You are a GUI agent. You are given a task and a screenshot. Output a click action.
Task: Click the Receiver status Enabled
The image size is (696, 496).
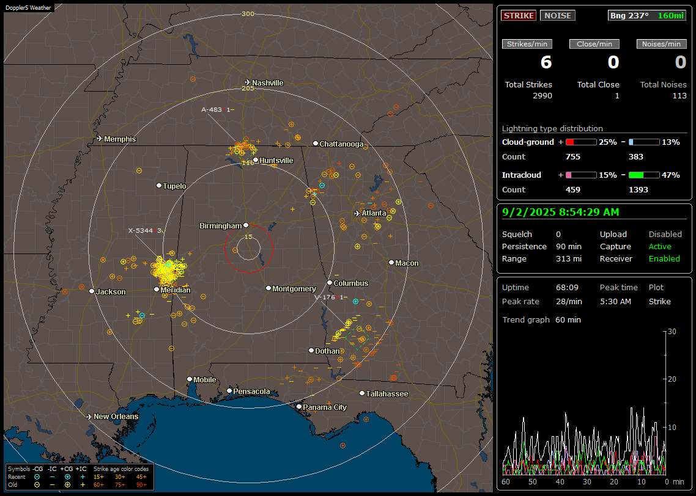point(664,259)
